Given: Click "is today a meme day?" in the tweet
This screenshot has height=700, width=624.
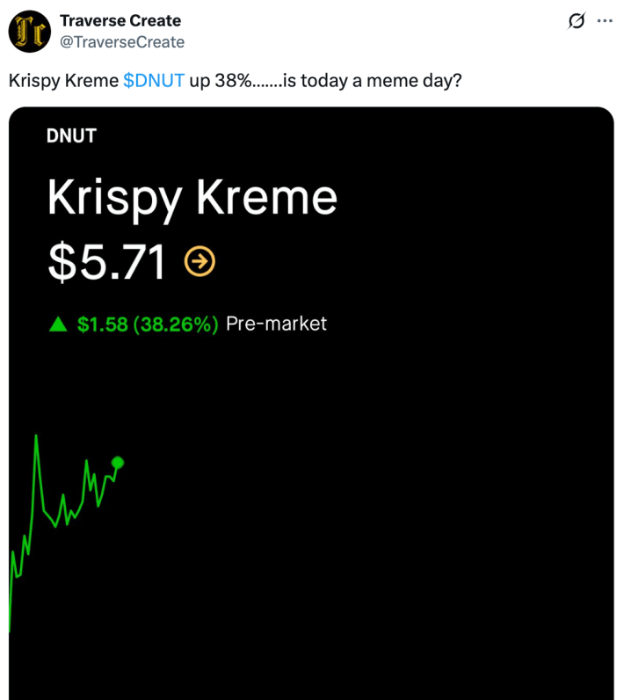Looking at the screenshot, I should tap(369, 81).
